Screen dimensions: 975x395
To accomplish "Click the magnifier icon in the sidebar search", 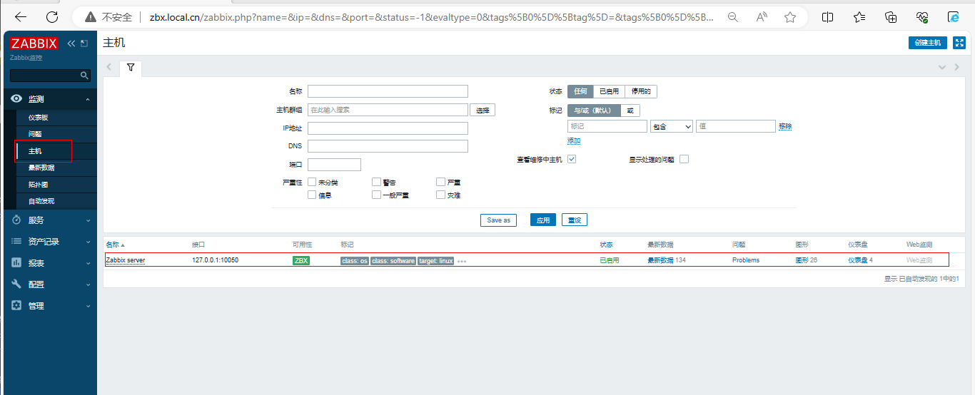I will tap(84, 75).
